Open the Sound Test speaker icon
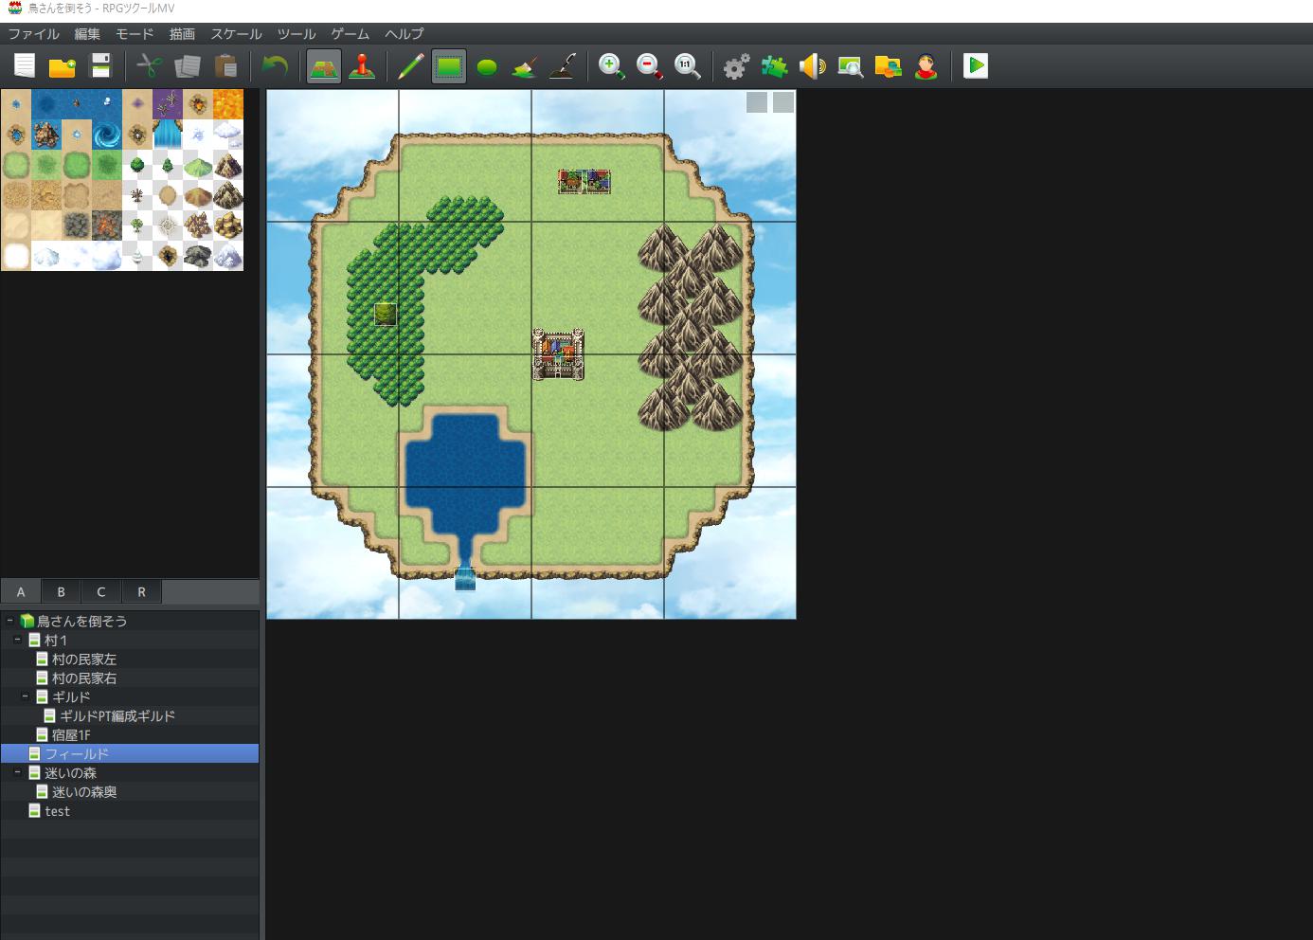This screenshot has width=1313, height=940. coord(813,66)
